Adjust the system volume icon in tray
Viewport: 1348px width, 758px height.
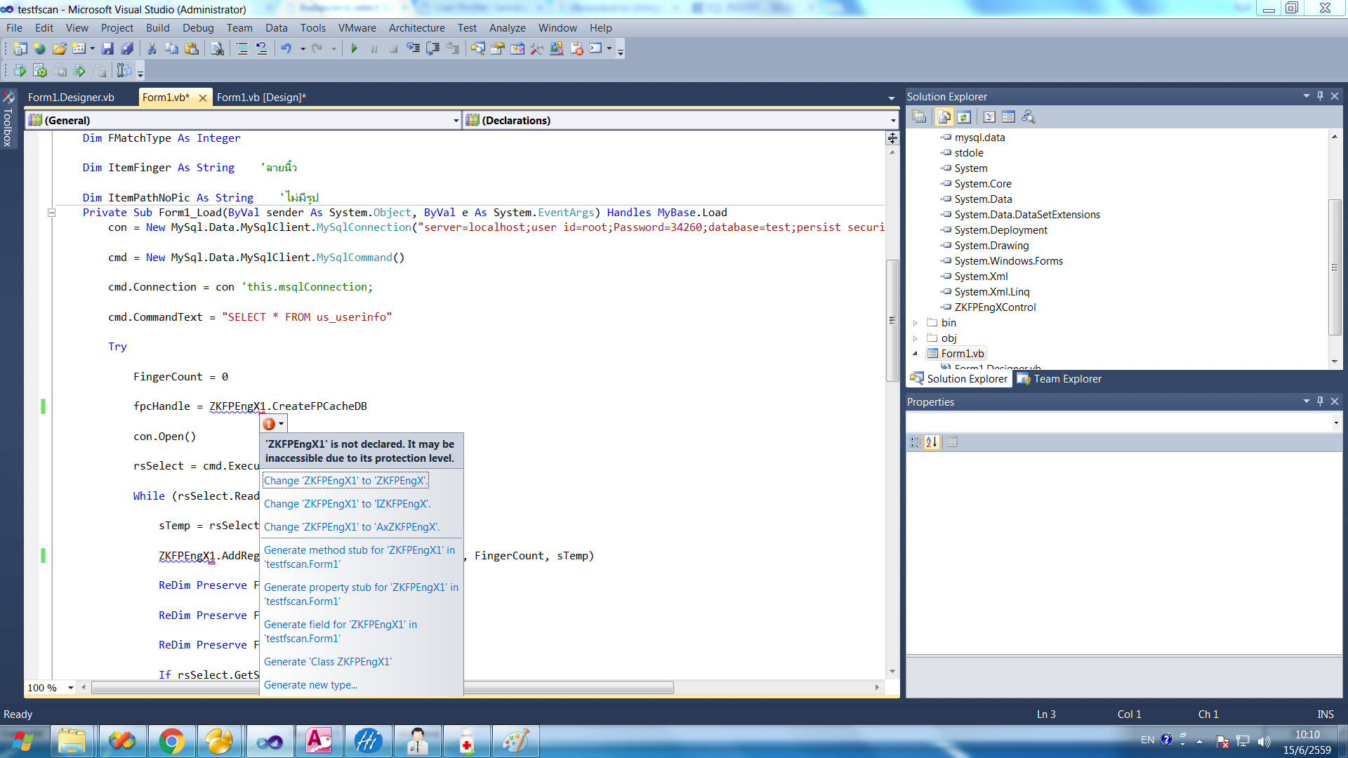[1265, 739]
